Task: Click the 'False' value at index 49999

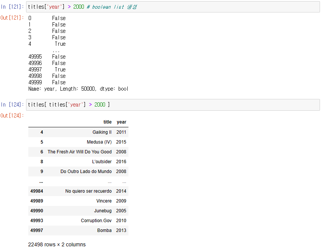Action: pos(59,82)
